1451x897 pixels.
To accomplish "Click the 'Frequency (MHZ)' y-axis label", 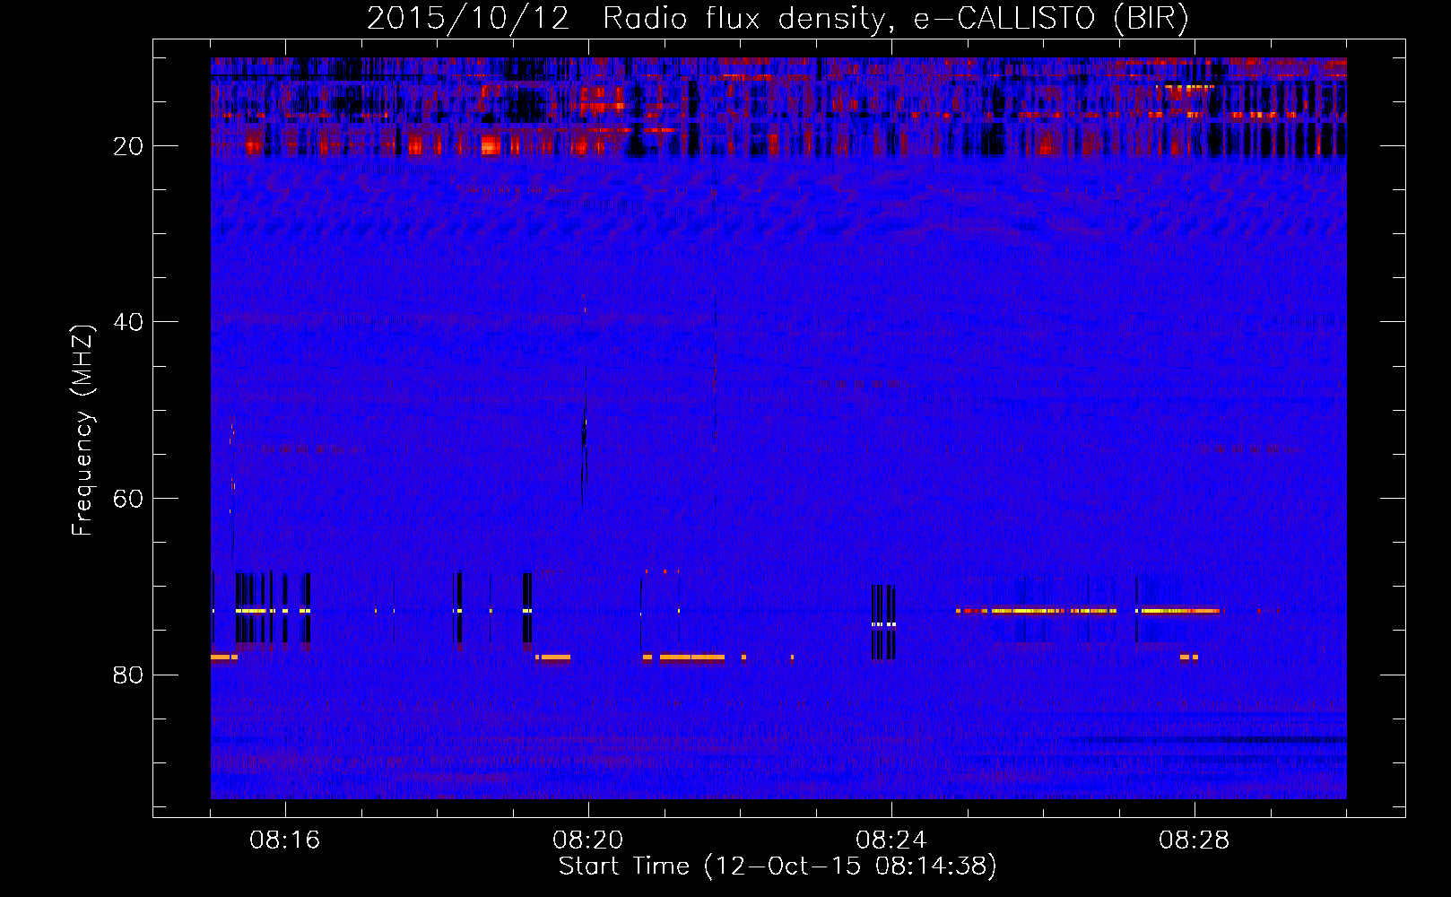I will [x=83, y=431].
